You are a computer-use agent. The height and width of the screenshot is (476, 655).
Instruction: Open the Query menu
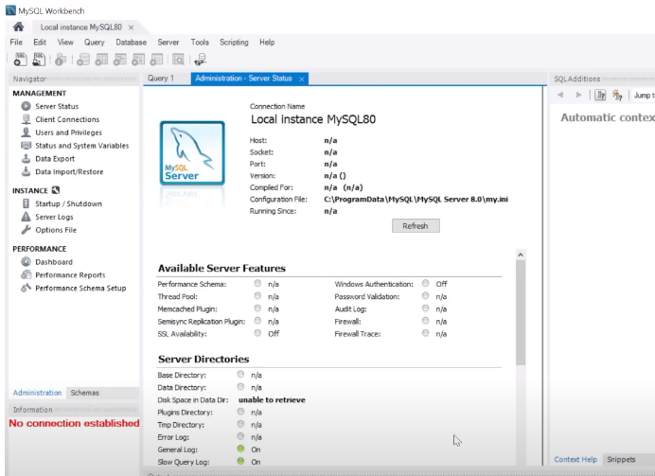click(x=95, y=43)
